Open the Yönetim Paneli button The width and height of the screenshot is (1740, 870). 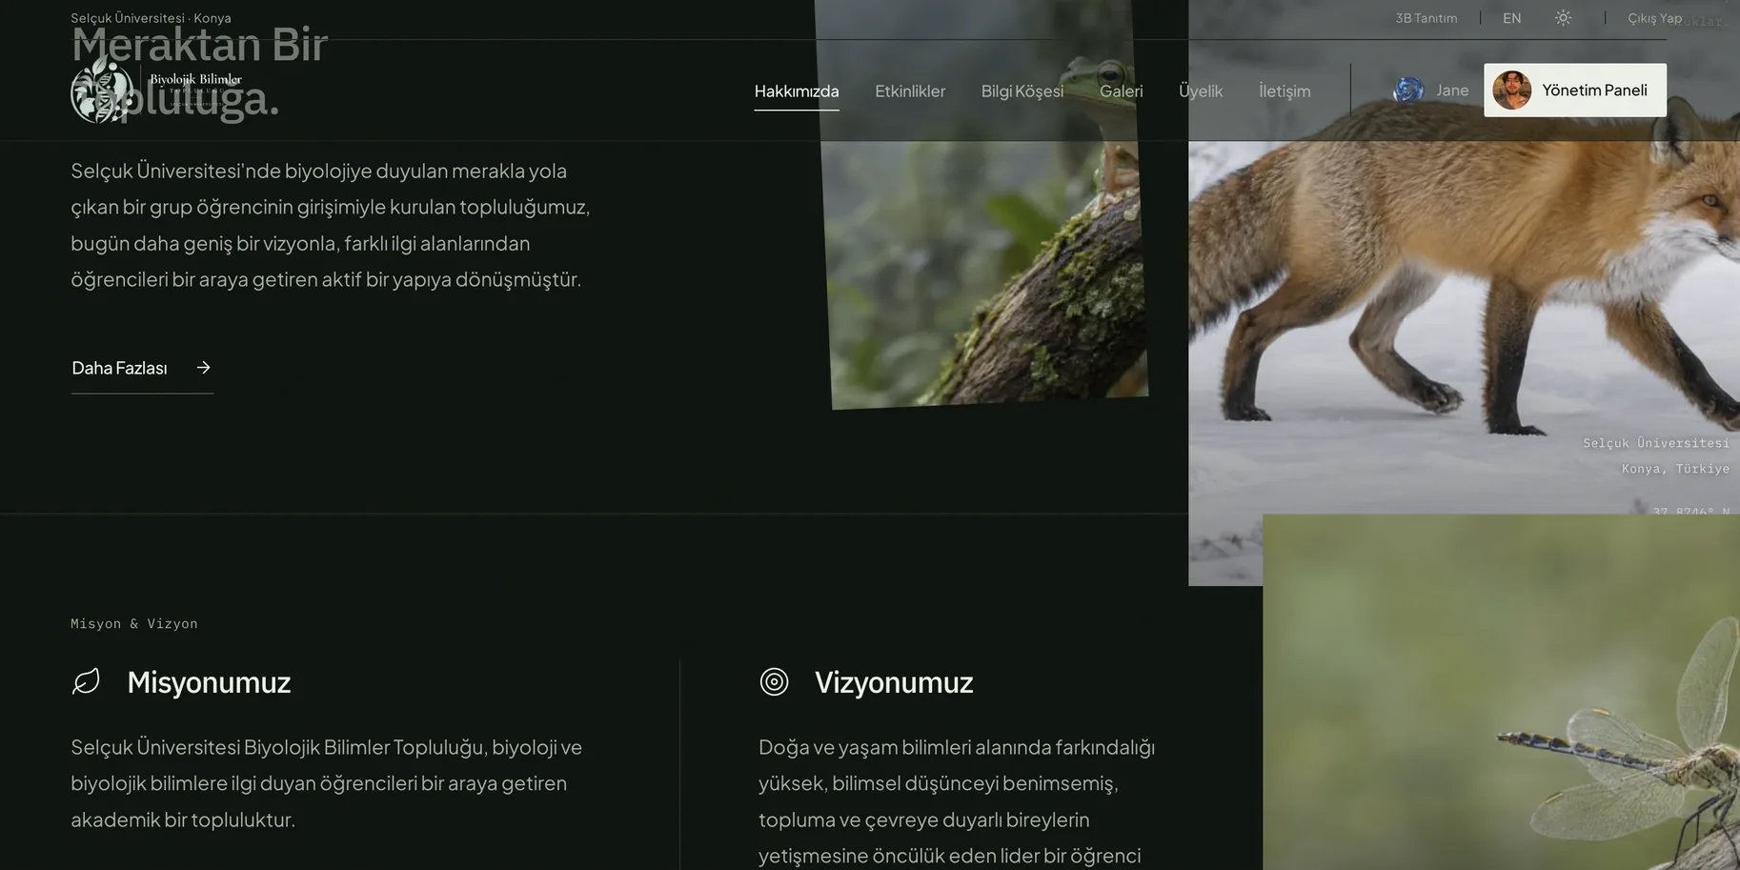tap(1575, 91)
